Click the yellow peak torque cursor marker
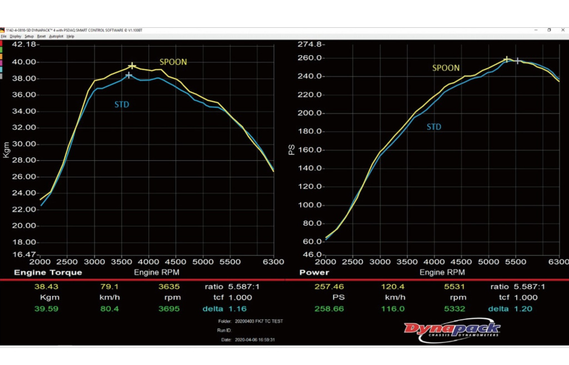Viewport: 569px width, 365px height. (x=132, y=66)
